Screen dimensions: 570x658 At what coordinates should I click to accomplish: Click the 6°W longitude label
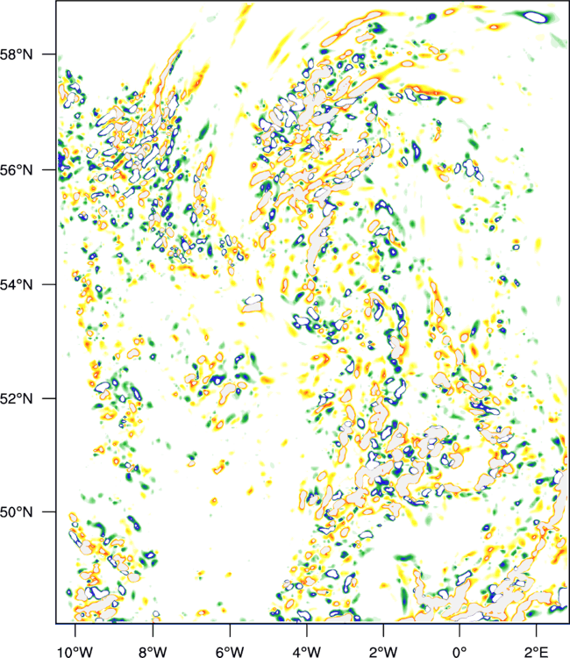click(230, 652)
